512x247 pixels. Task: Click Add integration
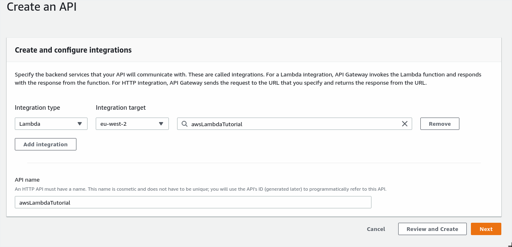46,144
